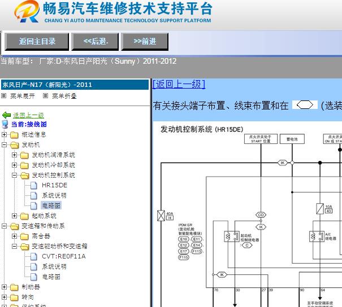Image resolution: width=342 pixels, height=307 pixels.
Task: Open the [返回上一级] link above diagram
Action: pos(179,84)
